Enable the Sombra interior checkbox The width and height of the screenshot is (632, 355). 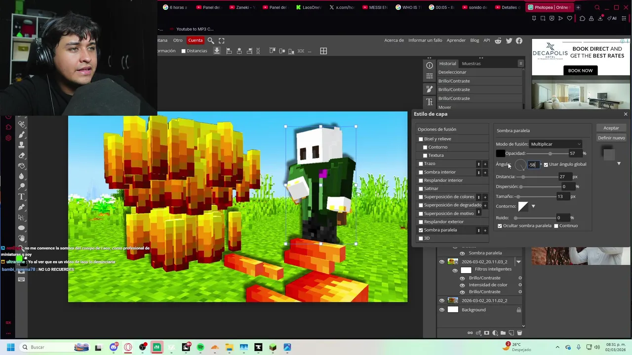421,172
